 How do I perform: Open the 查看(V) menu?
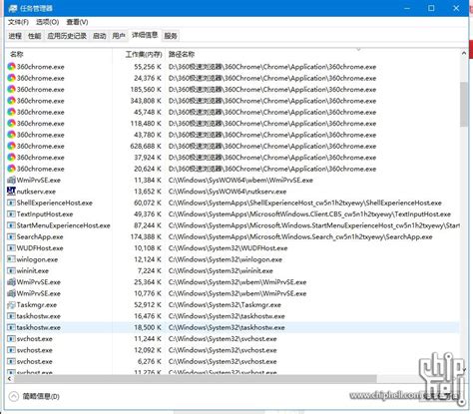tap(77, 22)
